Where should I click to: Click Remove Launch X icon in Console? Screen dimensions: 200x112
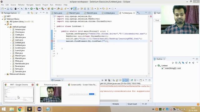click(106, 80)
